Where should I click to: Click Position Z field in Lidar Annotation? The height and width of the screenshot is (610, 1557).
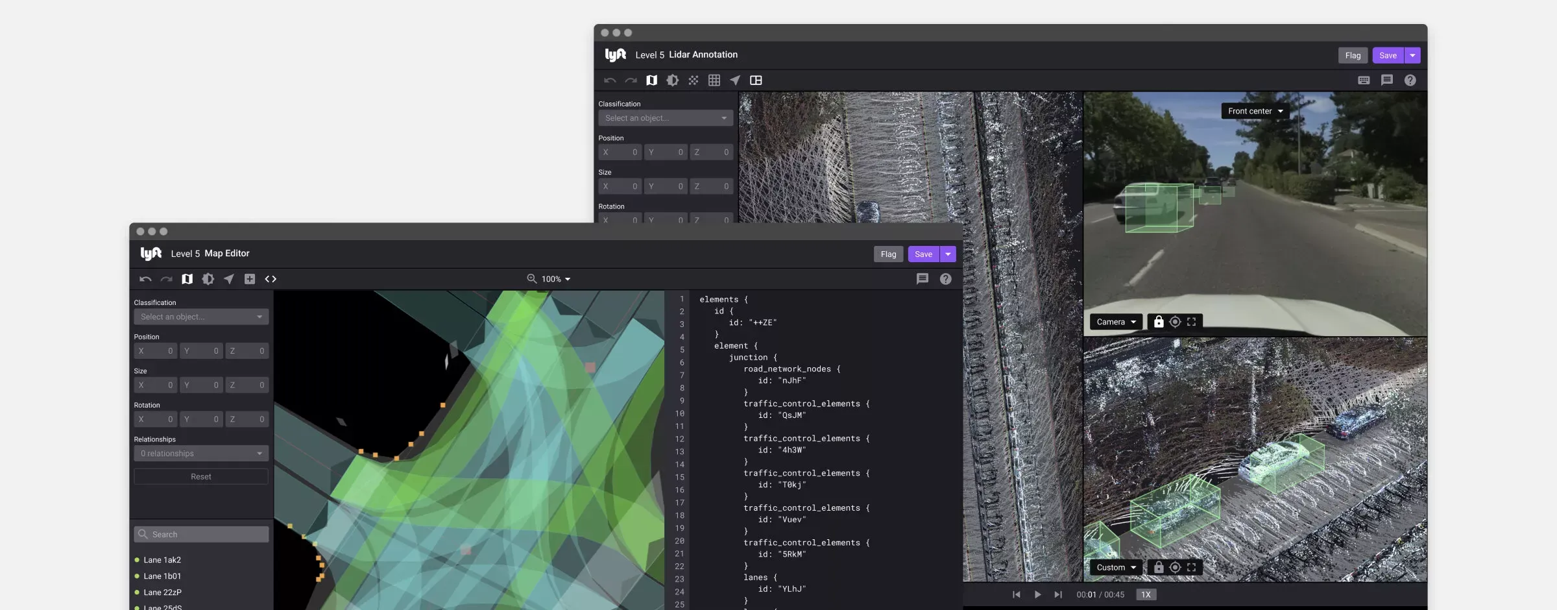(711, 152)
